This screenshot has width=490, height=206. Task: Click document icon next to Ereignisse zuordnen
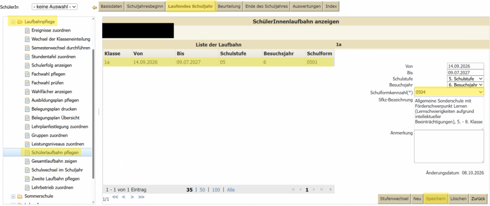click(x=27, y=31)
